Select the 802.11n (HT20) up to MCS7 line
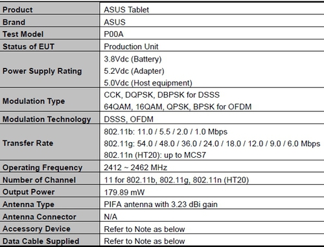Viewport: 324px width, 247px height. coord(155,155)
